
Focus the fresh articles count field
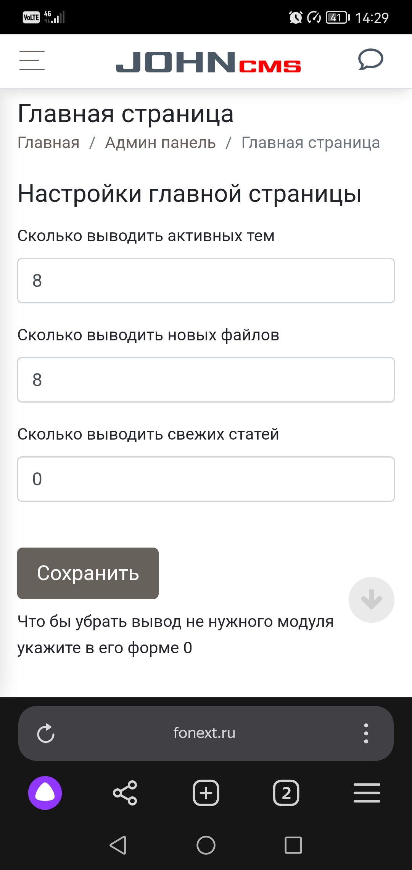click(x=206, y=479)
